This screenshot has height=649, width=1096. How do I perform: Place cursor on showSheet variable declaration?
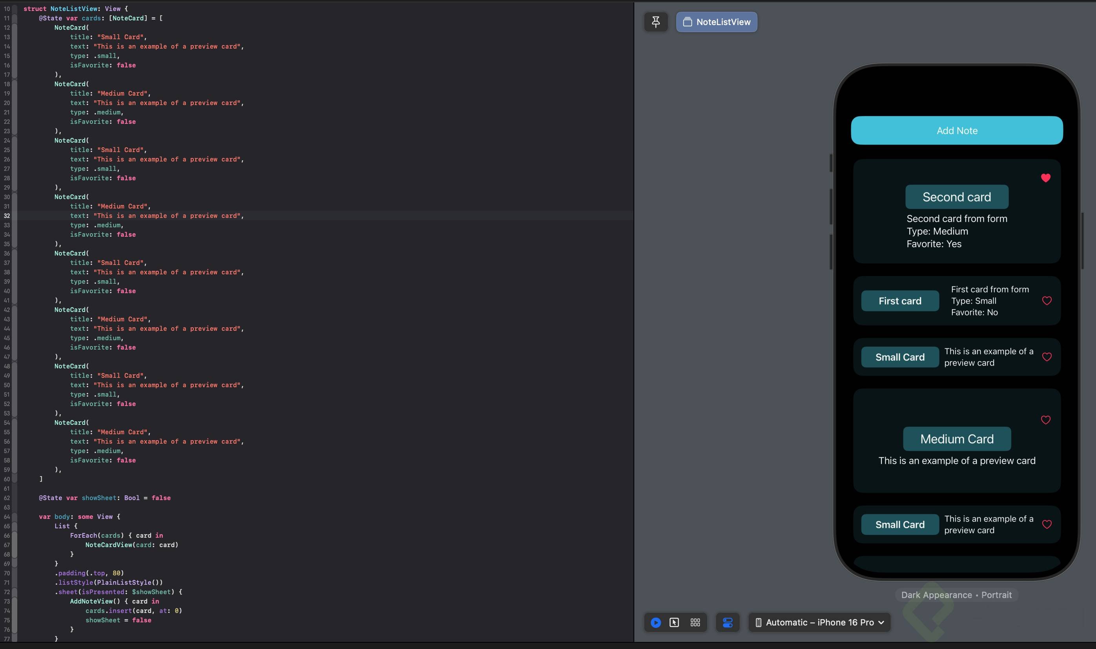[99, 498]
